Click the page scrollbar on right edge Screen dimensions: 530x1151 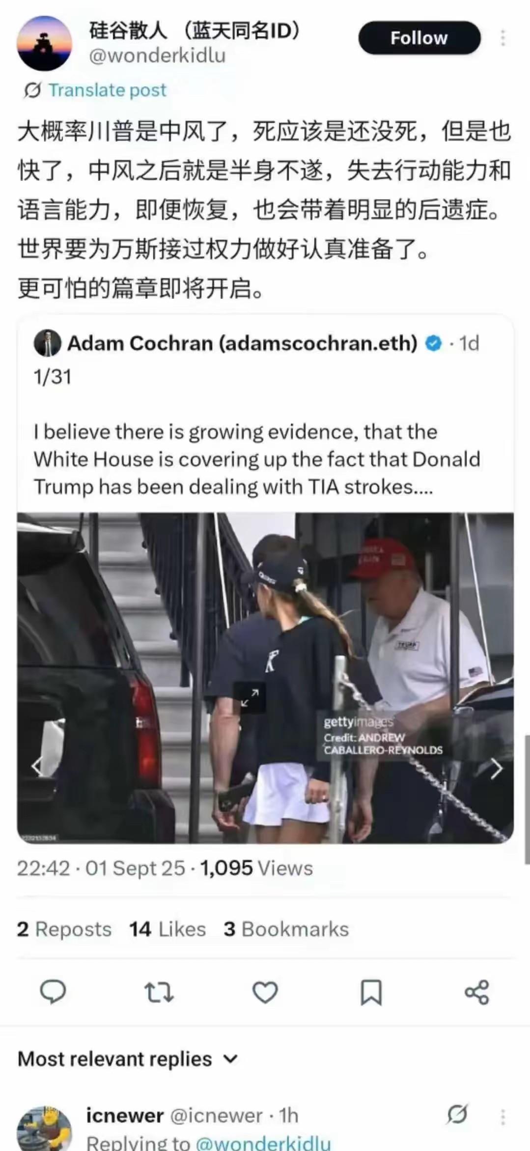coord(527,799)
